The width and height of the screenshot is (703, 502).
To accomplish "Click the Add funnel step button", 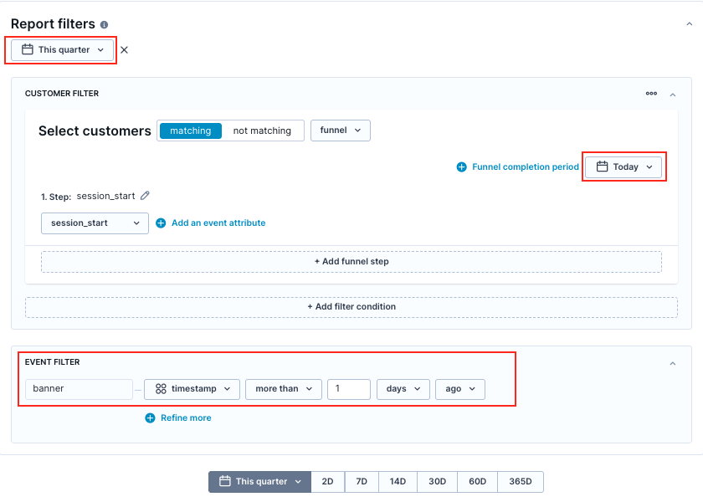I will point(351,262).
